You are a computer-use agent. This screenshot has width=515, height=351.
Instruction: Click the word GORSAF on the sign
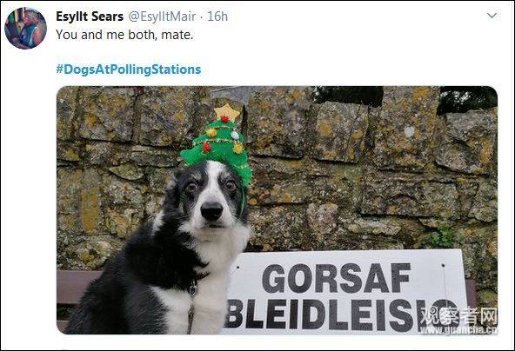(336, 278)
